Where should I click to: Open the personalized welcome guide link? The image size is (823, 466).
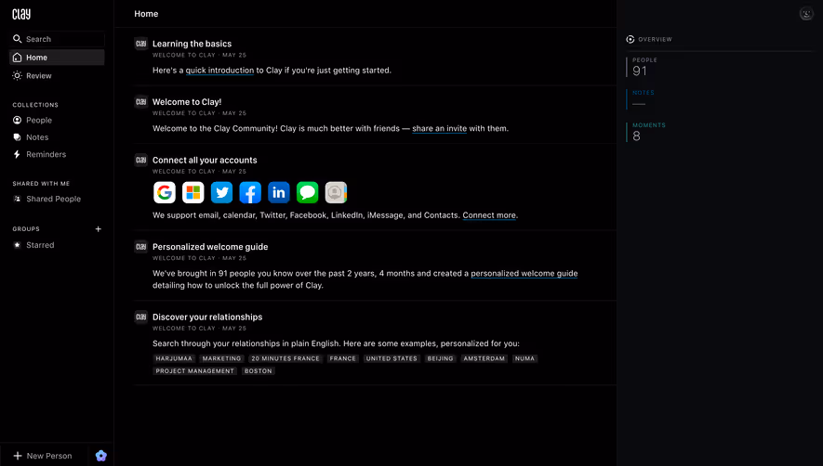click(x=524, y=273)
